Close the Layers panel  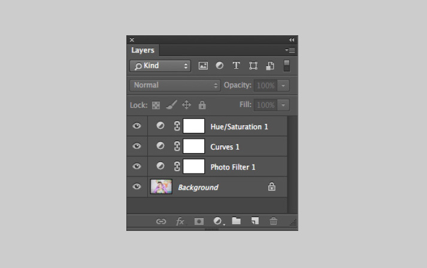(132, 39)
